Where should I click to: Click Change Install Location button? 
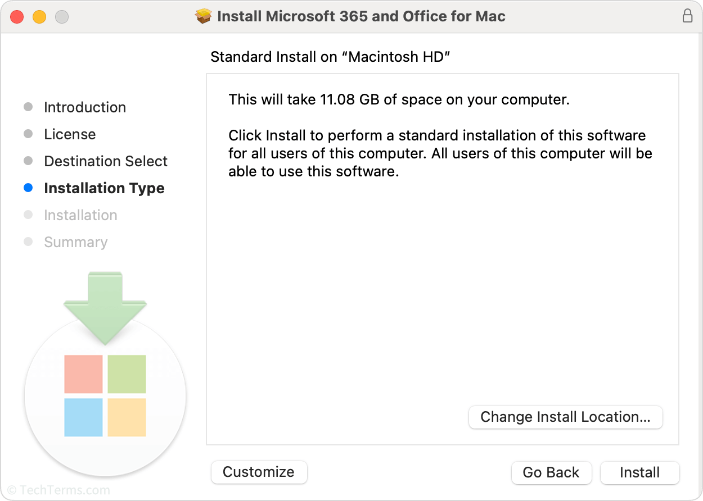(565, 417)
